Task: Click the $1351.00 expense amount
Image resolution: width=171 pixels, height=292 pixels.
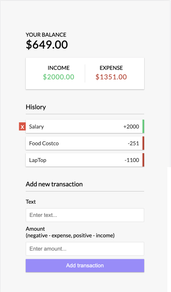Action: click(111, 77)
